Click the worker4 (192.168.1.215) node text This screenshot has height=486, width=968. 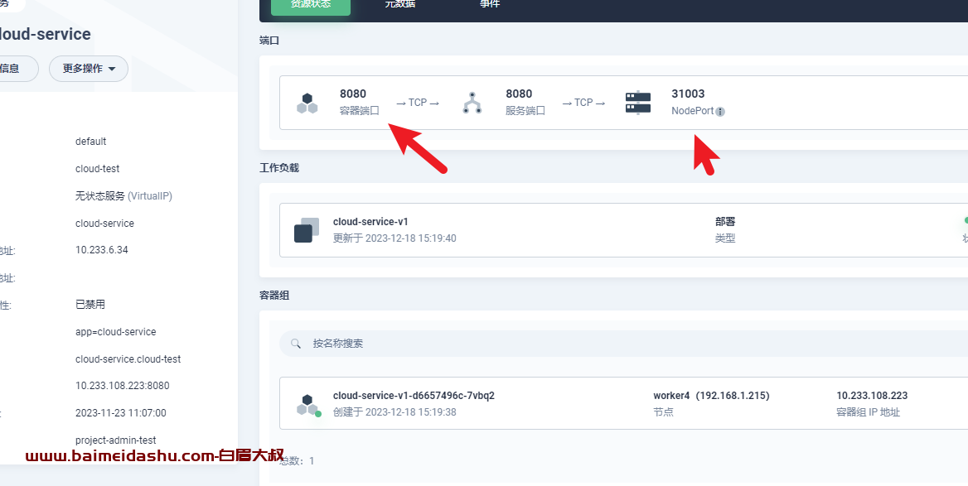[x=712, y=396]
